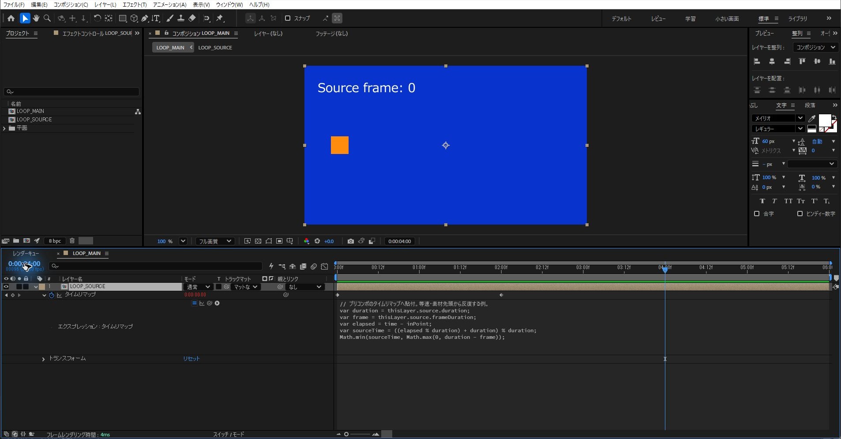Viewport: 841px width, 439px height.
Task: Open the Composition menu
Action: point(71,4)
